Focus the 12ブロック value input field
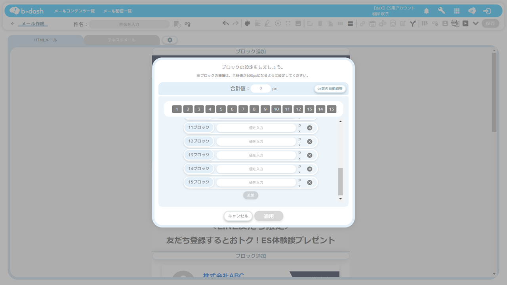 [x=256, y=141]
